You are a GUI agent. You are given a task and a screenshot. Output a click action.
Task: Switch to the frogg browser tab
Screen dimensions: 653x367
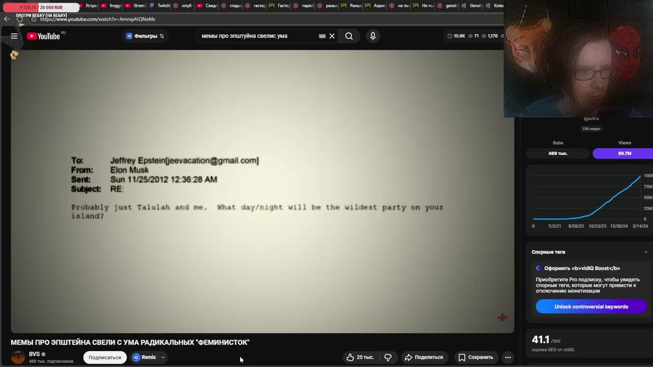112,6
